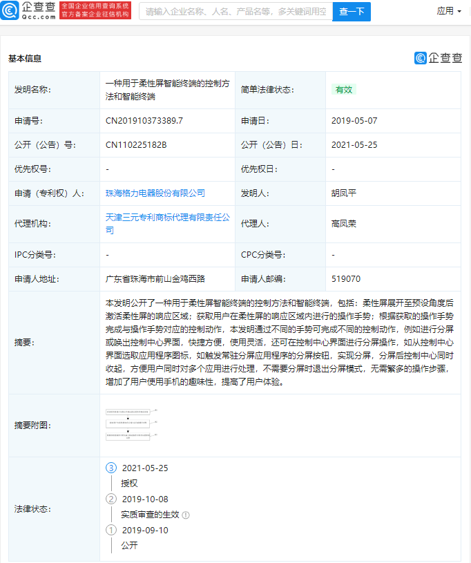Click agent name 高凤荣
The height and width of the screenshot is (563, 471).
(x=343, y=224)
